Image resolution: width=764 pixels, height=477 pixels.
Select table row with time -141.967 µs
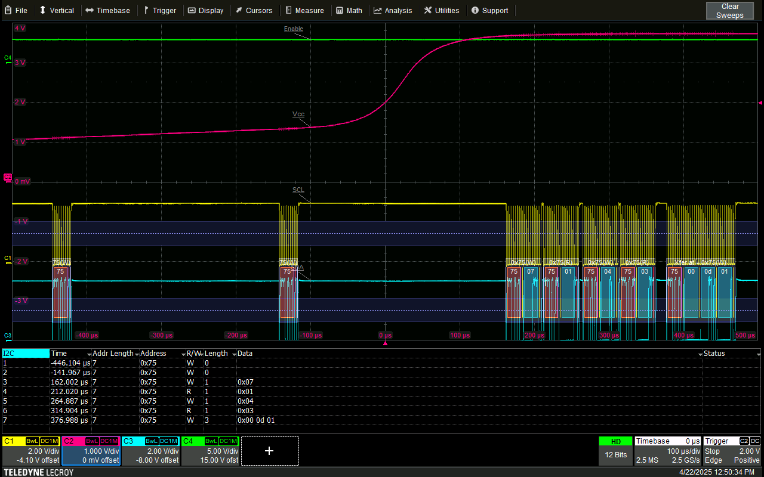382,373
